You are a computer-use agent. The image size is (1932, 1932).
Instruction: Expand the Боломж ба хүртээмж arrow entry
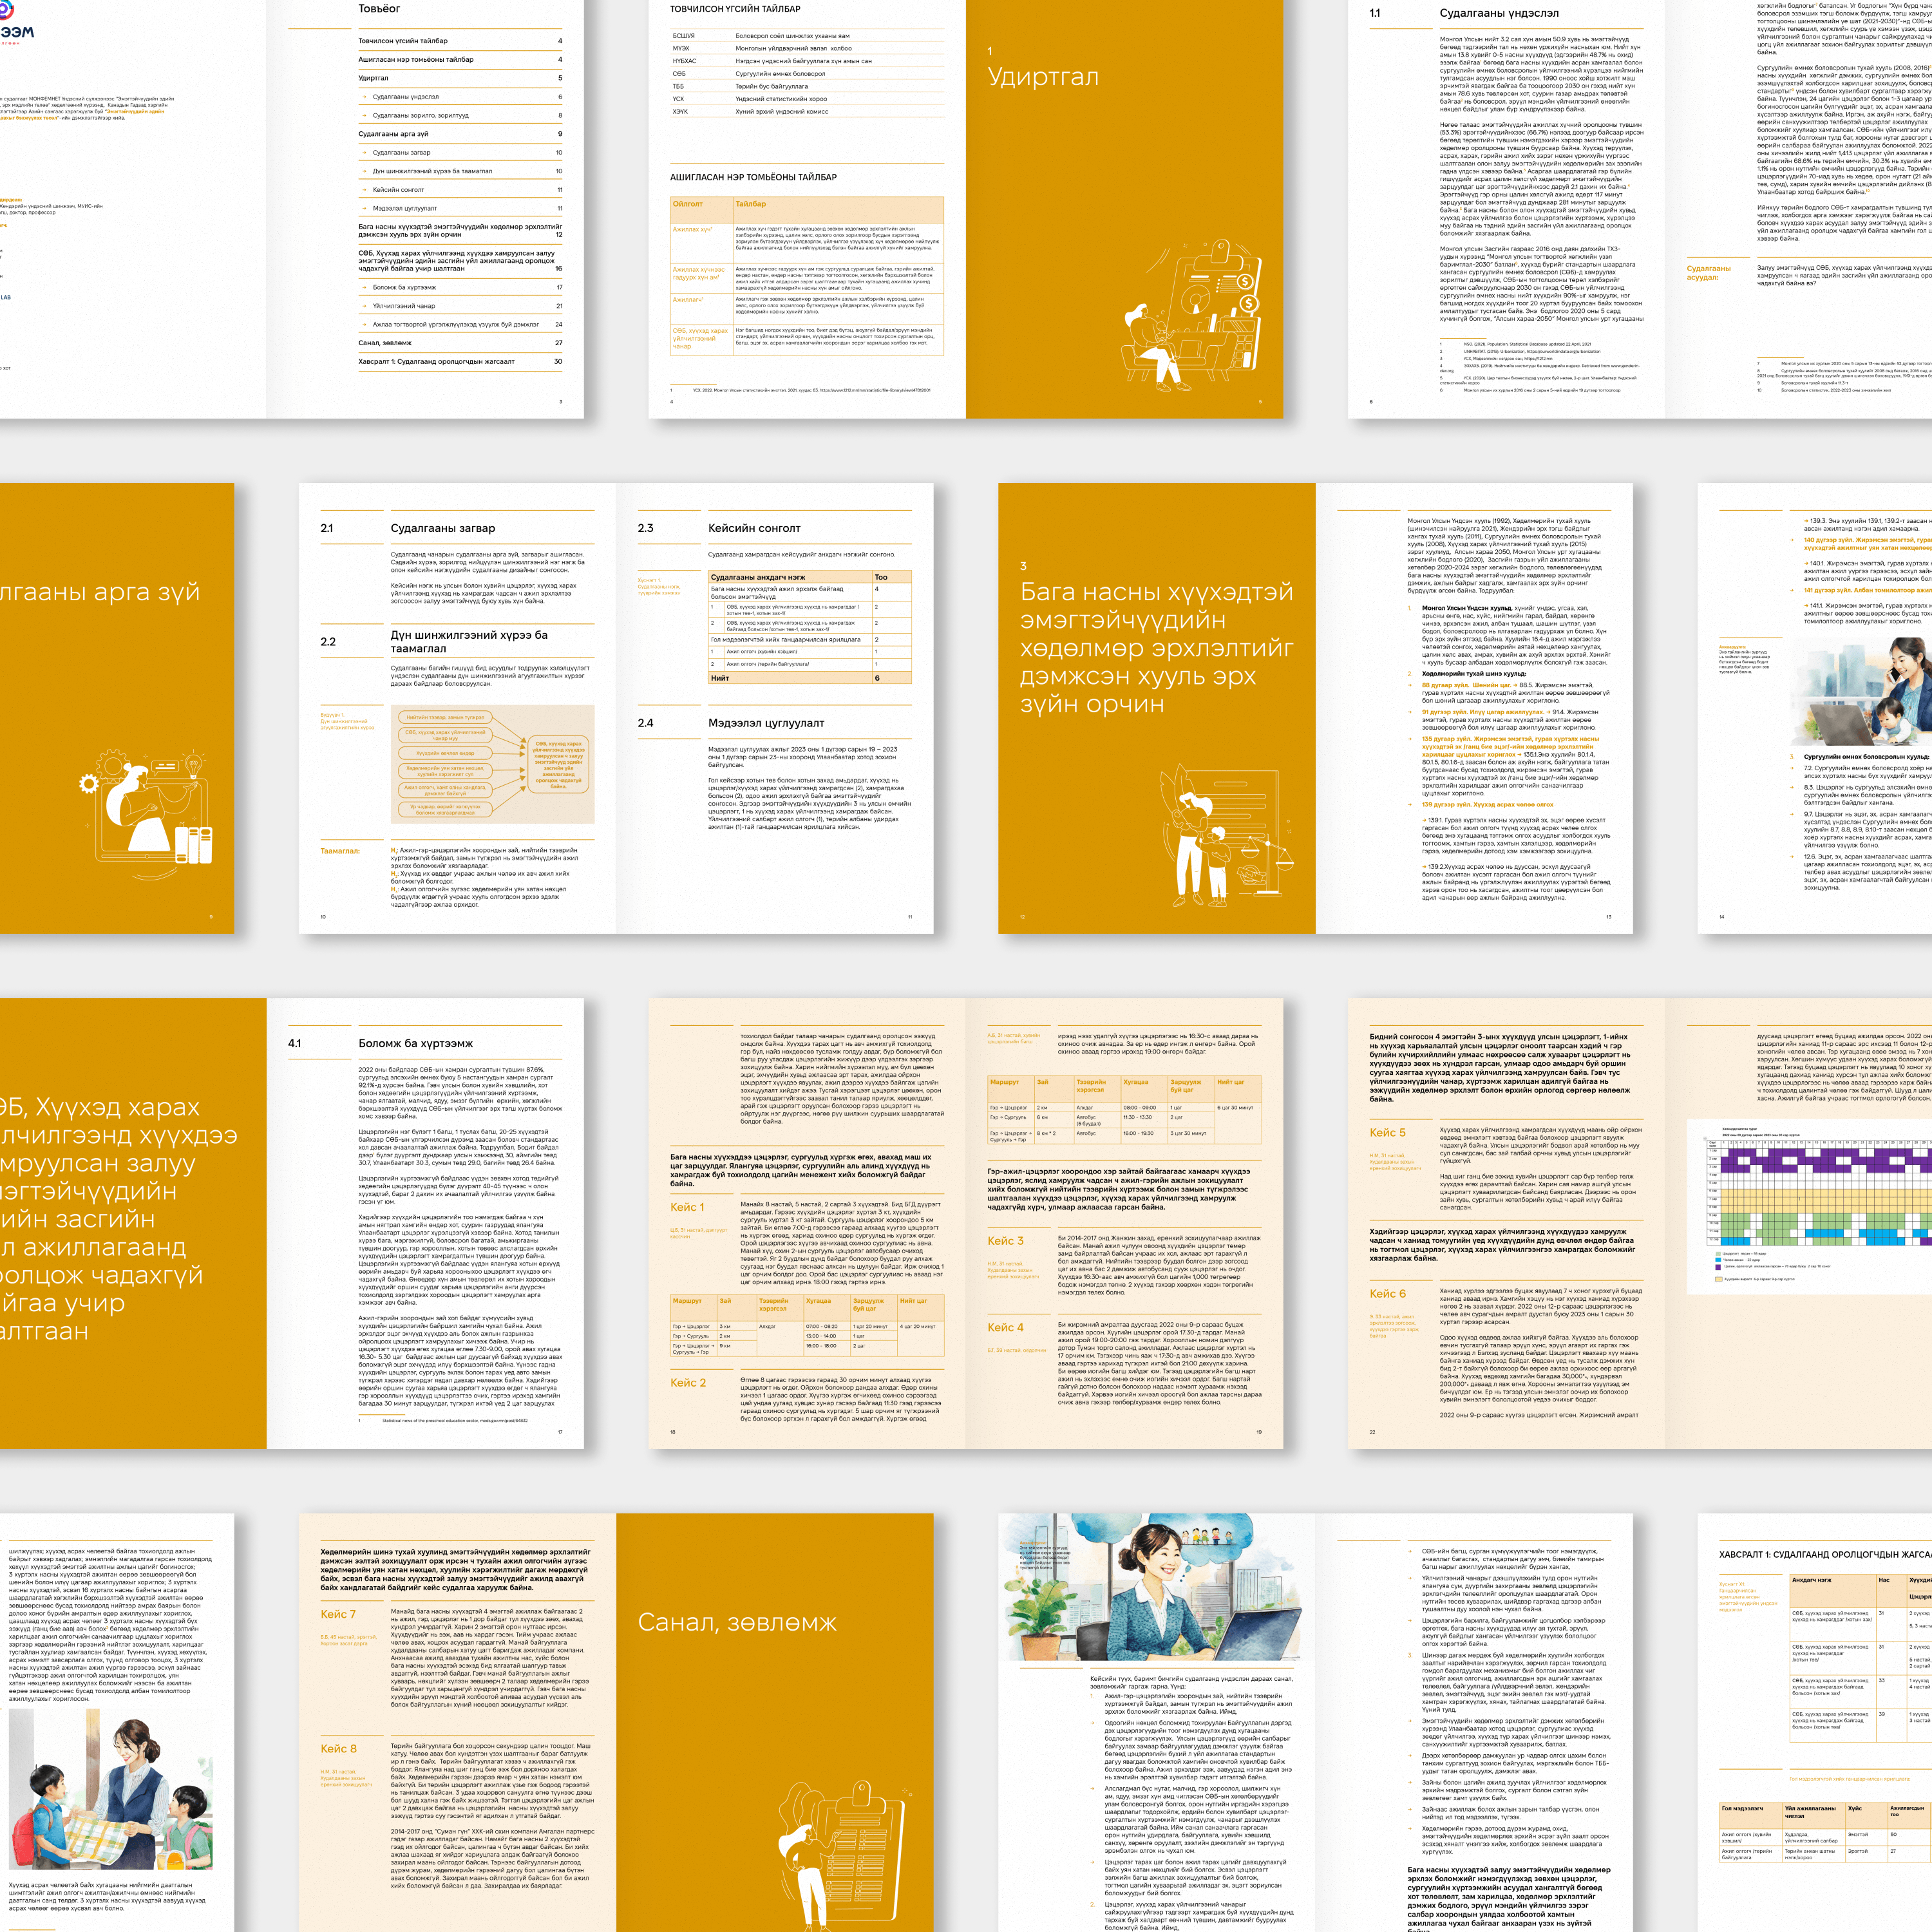tap(405, 288)
